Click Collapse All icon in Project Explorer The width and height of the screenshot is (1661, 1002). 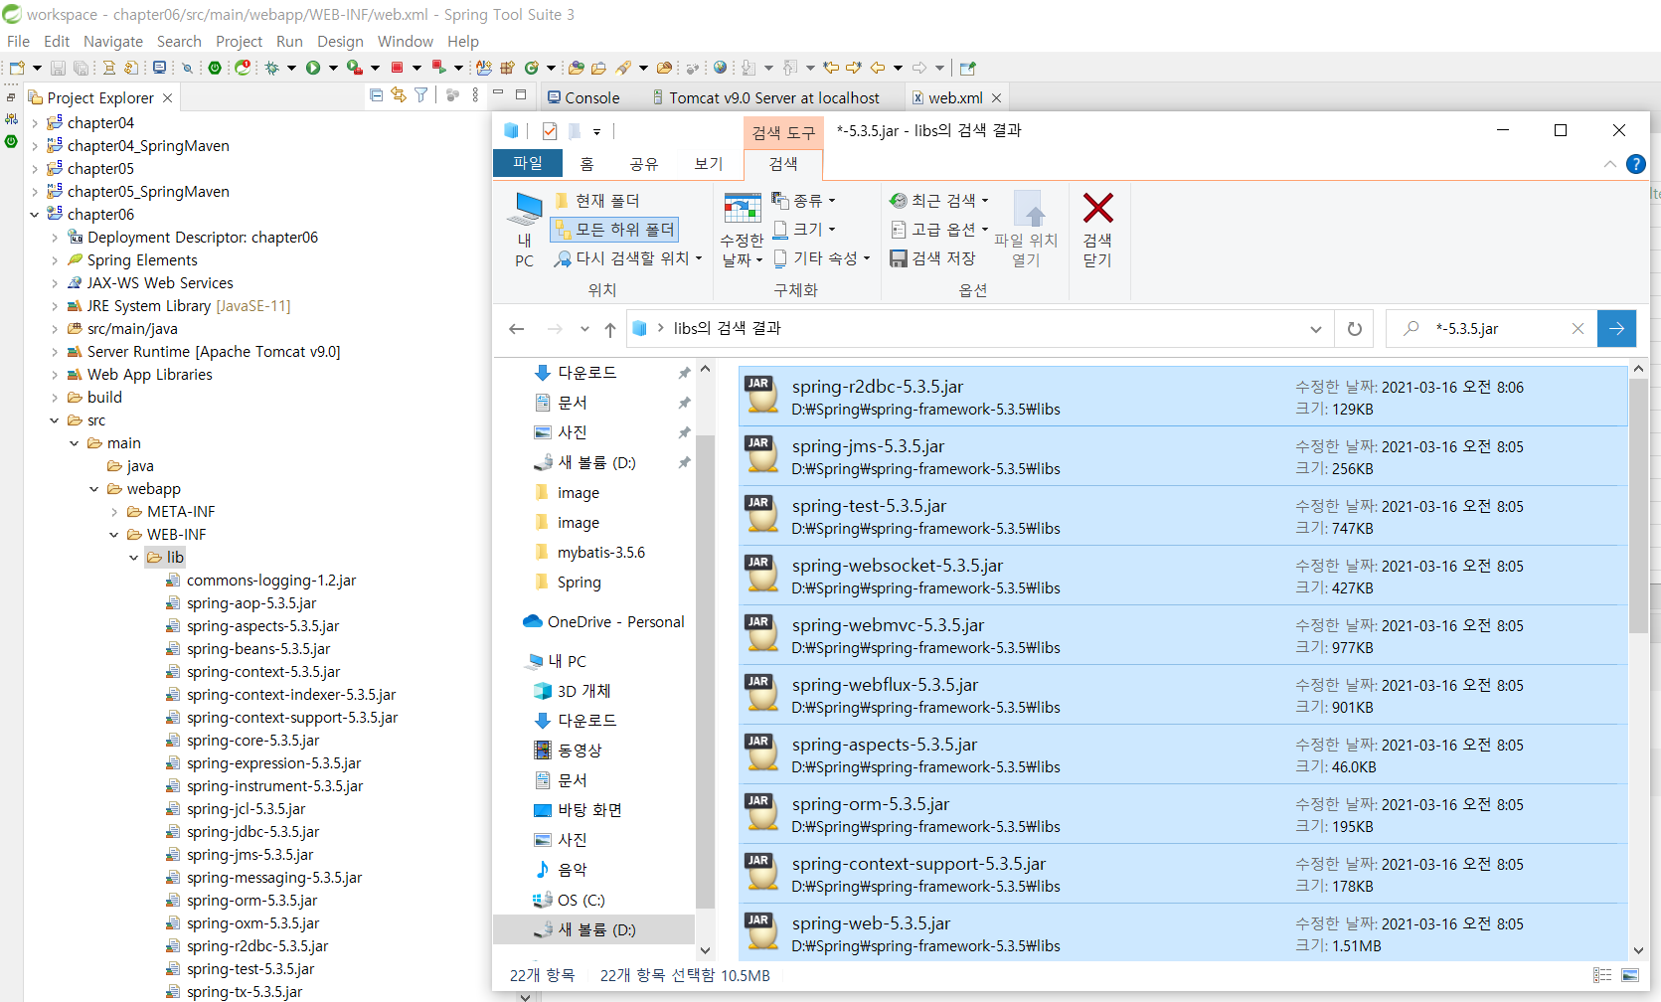[x=376, y=95]
